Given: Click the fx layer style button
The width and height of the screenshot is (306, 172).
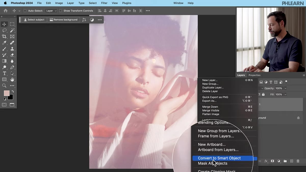Looking at the screenshot, I should (266, 161).
